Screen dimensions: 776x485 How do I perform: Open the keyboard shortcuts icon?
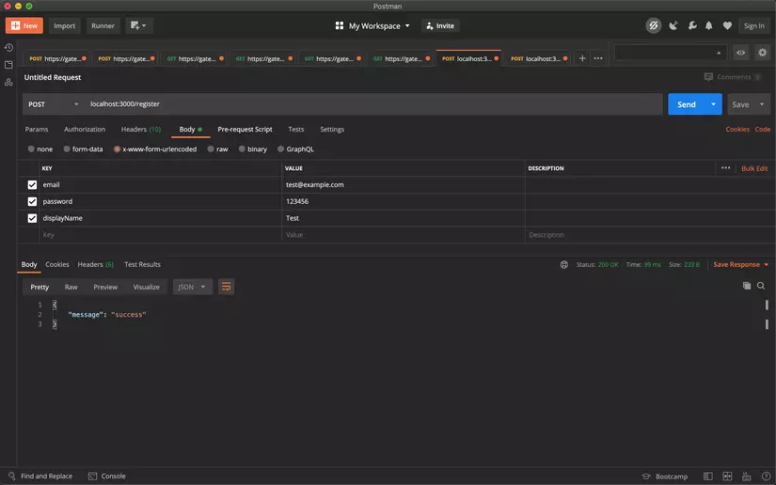(746, 477)
